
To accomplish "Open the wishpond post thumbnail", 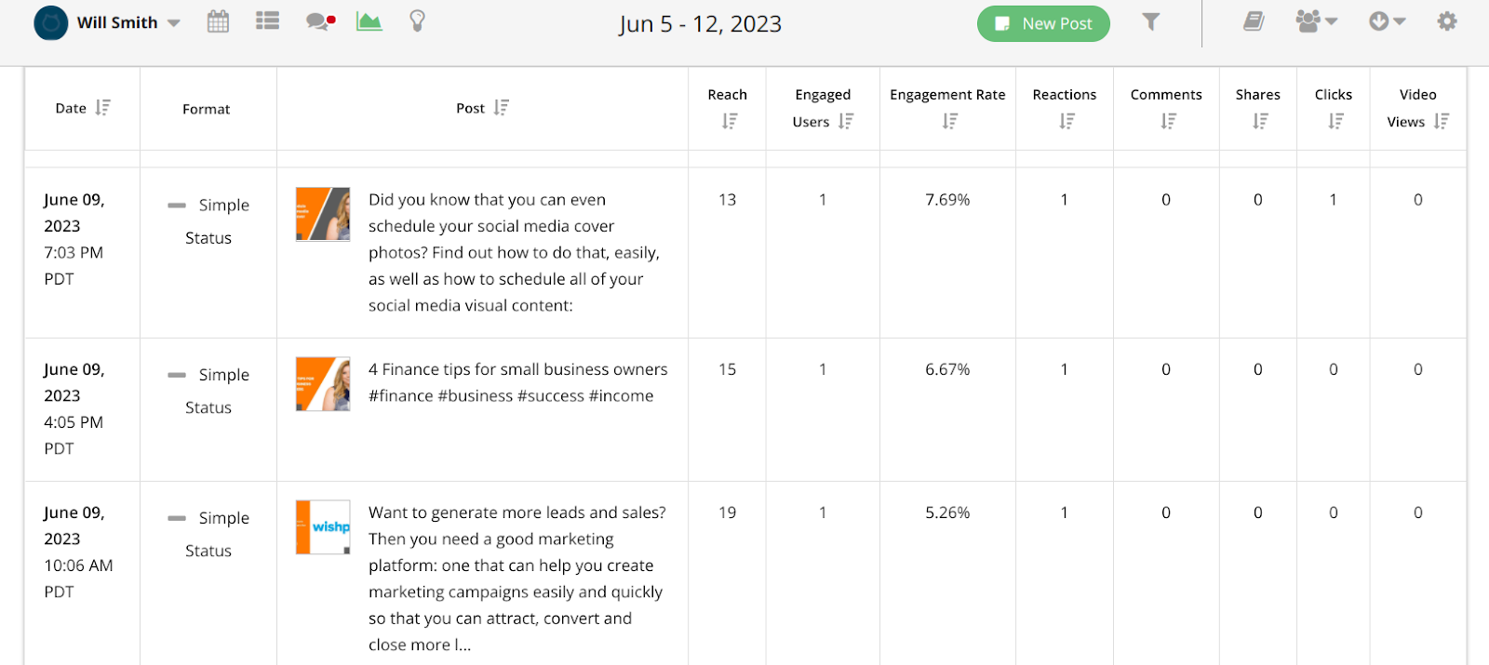I will (x=323, y=527).
